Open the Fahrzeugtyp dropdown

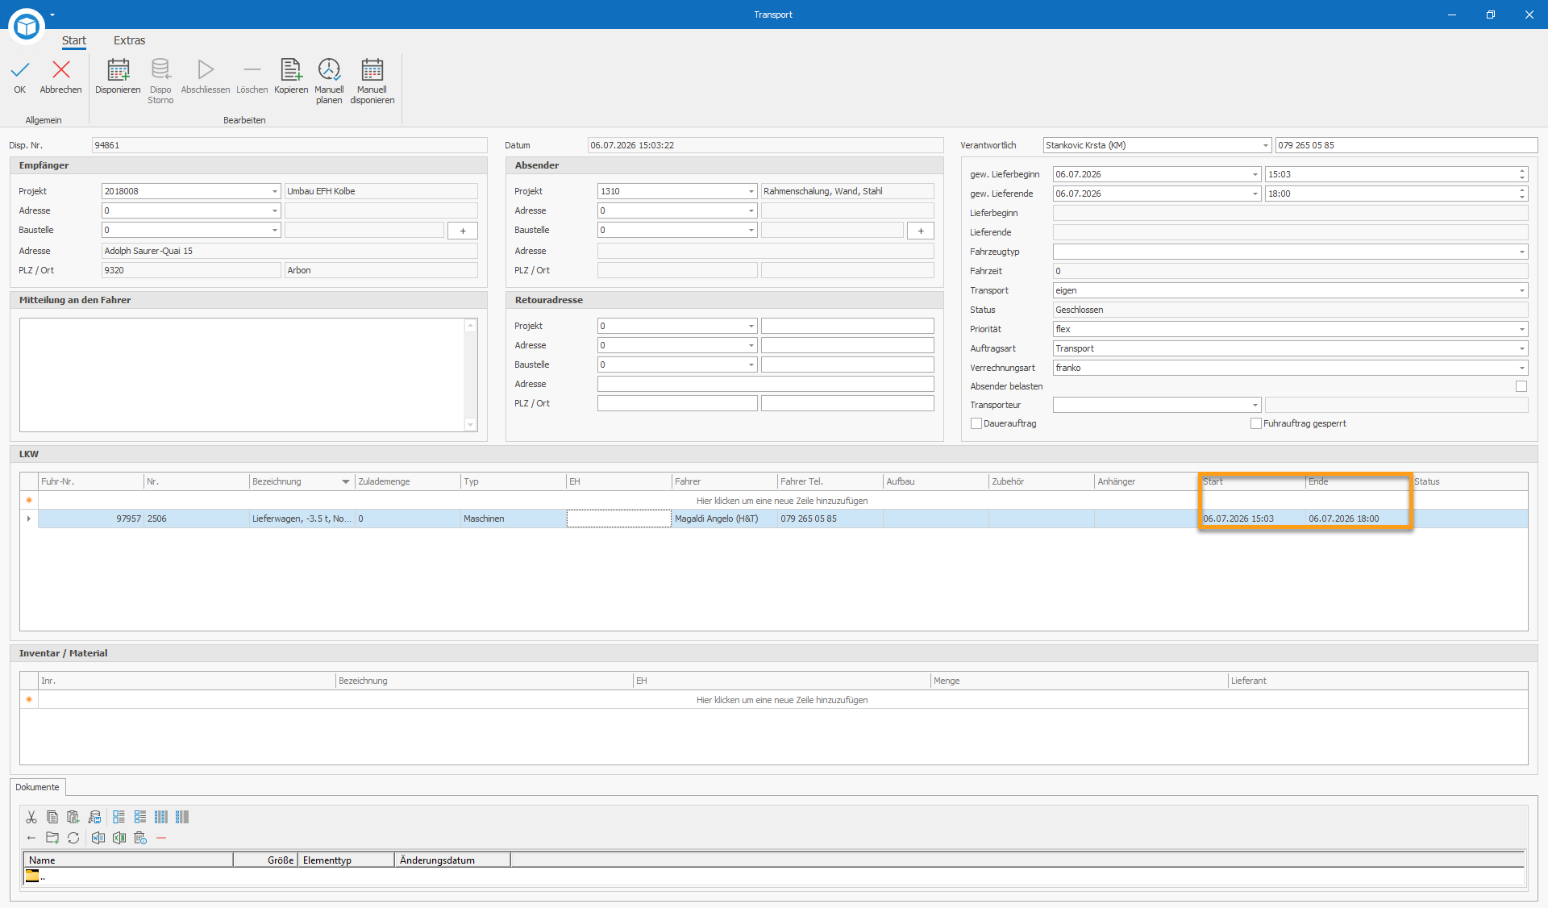click(1521, 252)
